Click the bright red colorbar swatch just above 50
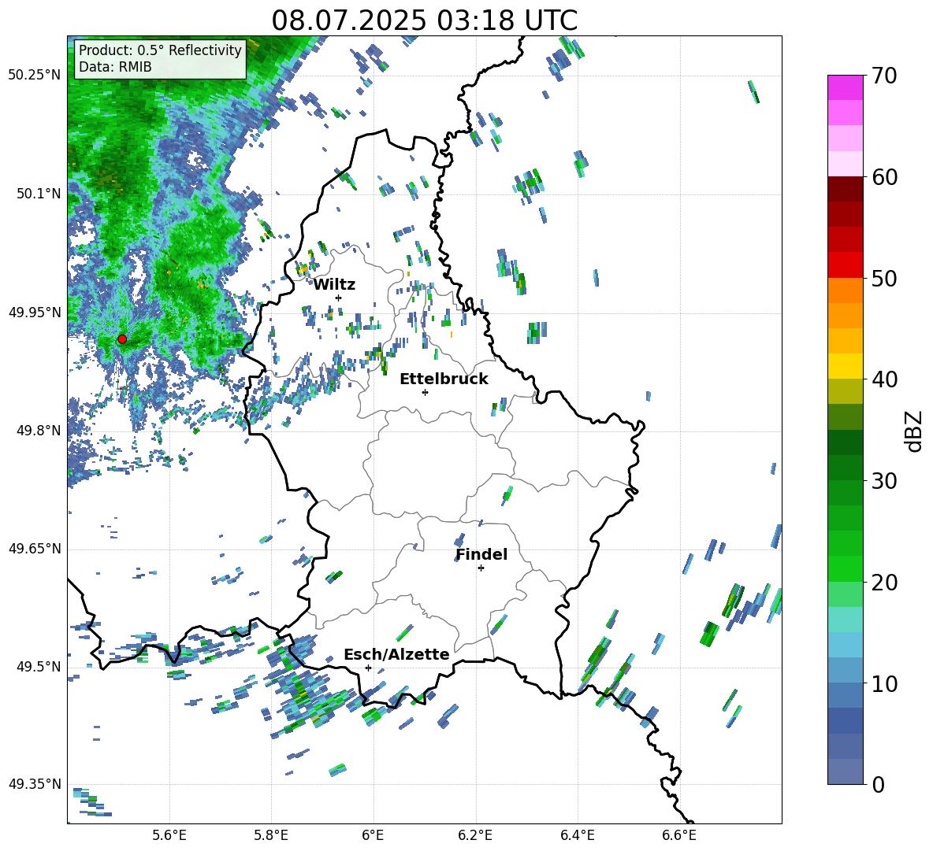The height and width of the screenshot is (851, 933). point(846,265)
